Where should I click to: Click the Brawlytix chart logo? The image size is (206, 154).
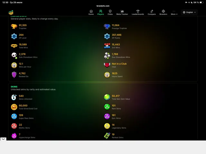coord(11,13)
